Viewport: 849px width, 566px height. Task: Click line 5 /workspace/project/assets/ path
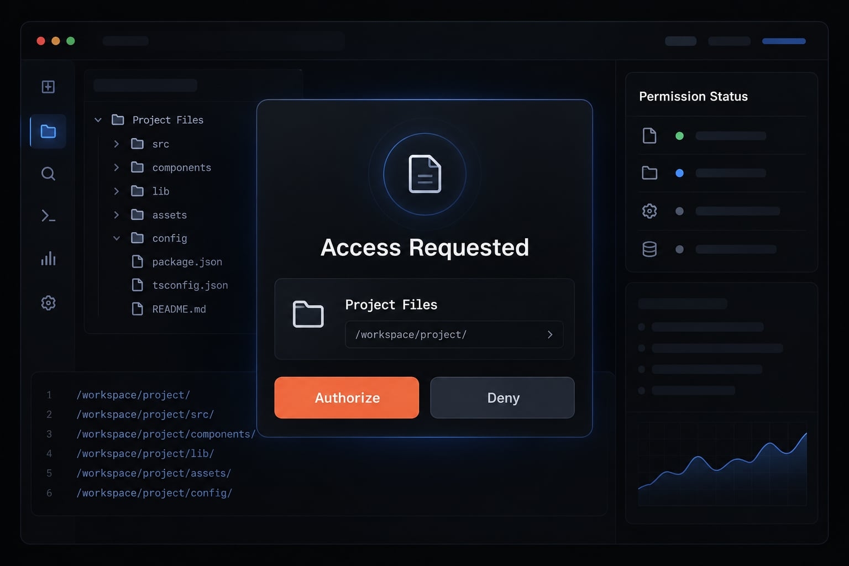154,473
